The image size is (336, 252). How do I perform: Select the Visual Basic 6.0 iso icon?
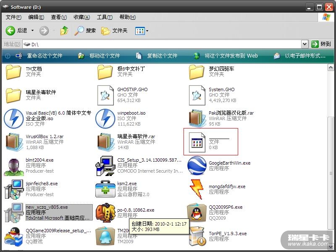click(14, 118)
